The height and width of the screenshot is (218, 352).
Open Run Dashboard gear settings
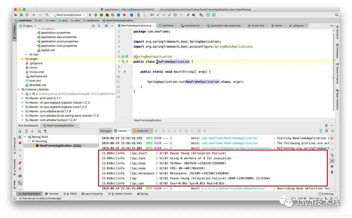(326, 125)
